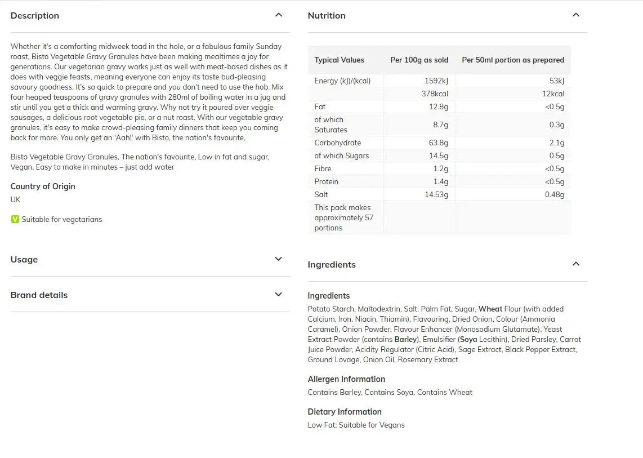Click the Country of Origin label
The image size is (643, 458).
[x=43, y=186]
